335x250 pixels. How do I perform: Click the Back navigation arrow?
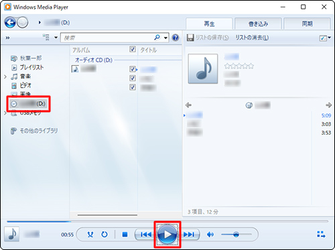(10, 22)
